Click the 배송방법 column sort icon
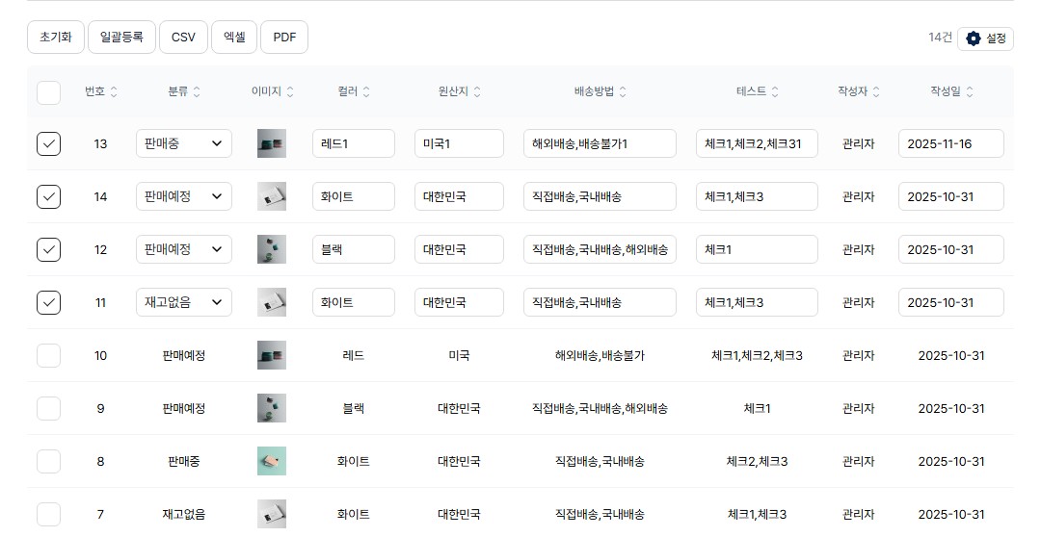The width and height of the screenshot is (1041, 537). point(623,91)
